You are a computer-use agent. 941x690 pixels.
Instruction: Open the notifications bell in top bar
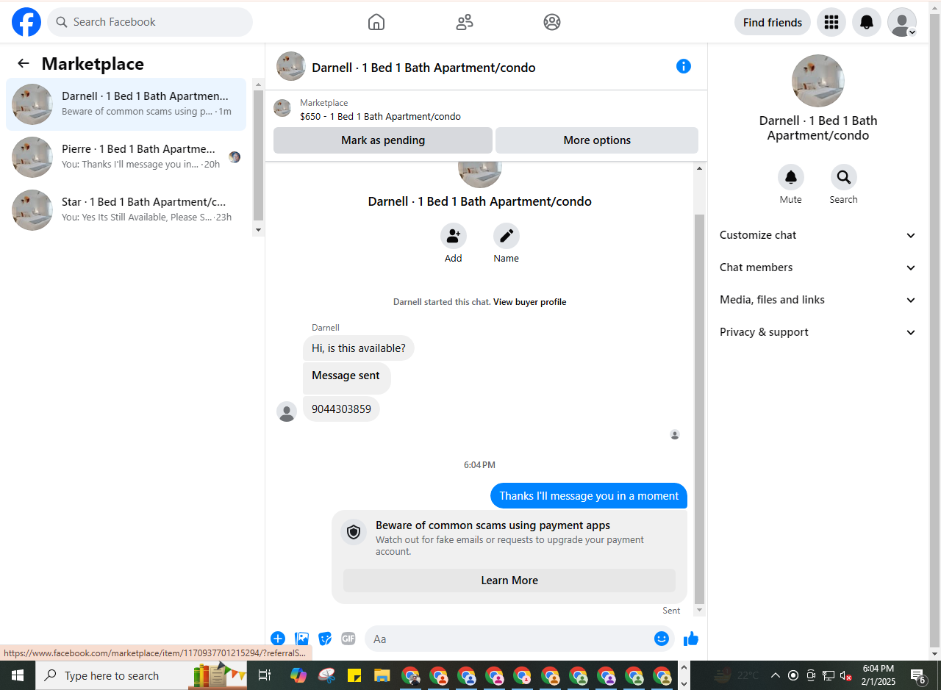867,22
